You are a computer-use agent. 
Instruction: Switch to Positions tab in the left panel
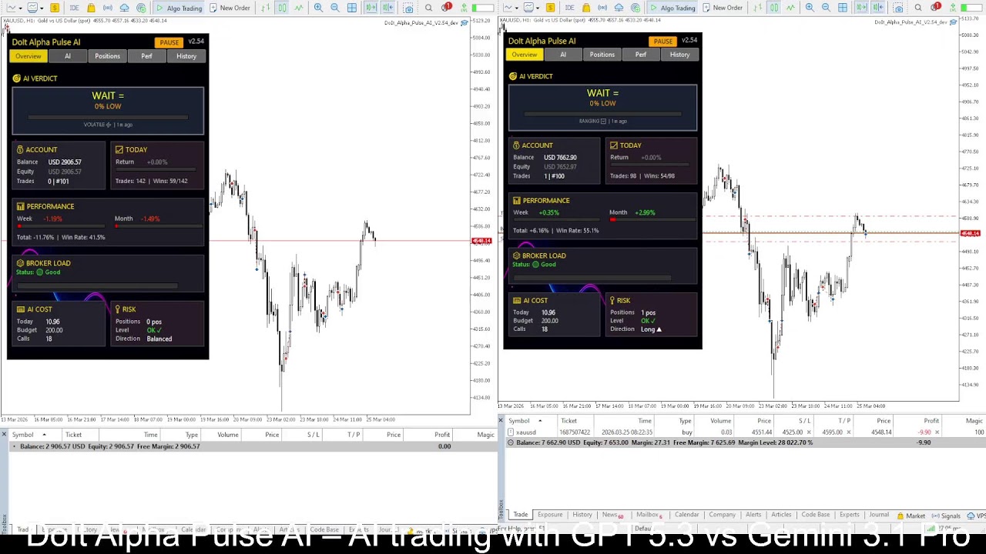(x=107, y=56)
